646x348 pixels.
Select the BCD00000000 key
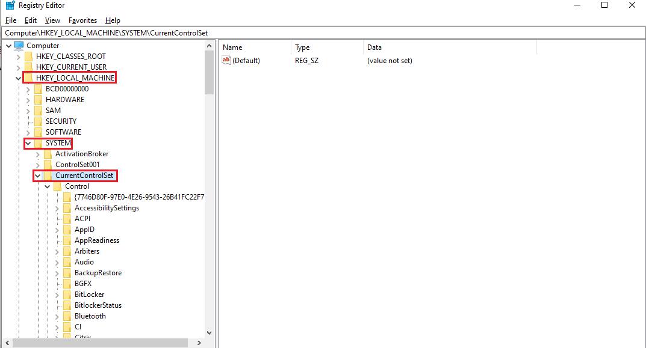tap(67, 88)
